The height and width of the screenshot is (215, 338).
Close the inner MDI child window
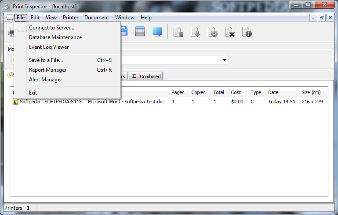click(330, 18)
